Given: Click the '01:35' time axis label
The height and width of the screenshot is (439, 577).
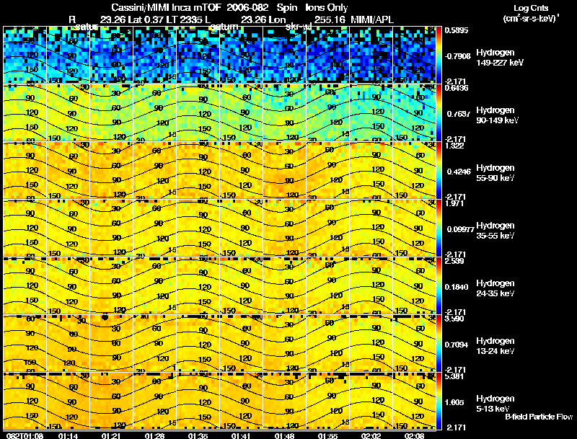Looking at the screenshot, I should (198, 435).
